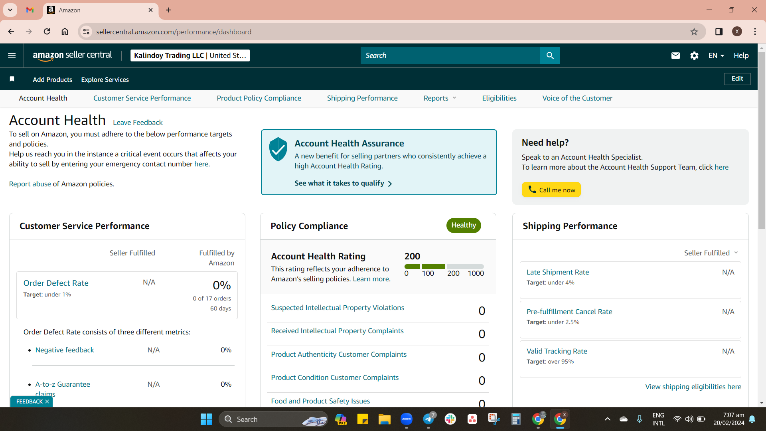
Task: Open Slack from the taskbar
Action: pos(450,419)
